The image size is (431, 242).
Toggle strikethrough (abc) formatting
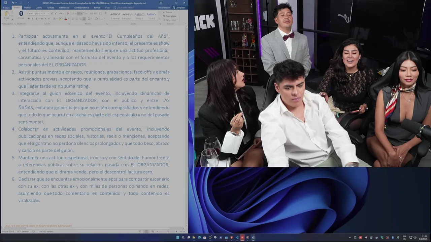(42, 18)
